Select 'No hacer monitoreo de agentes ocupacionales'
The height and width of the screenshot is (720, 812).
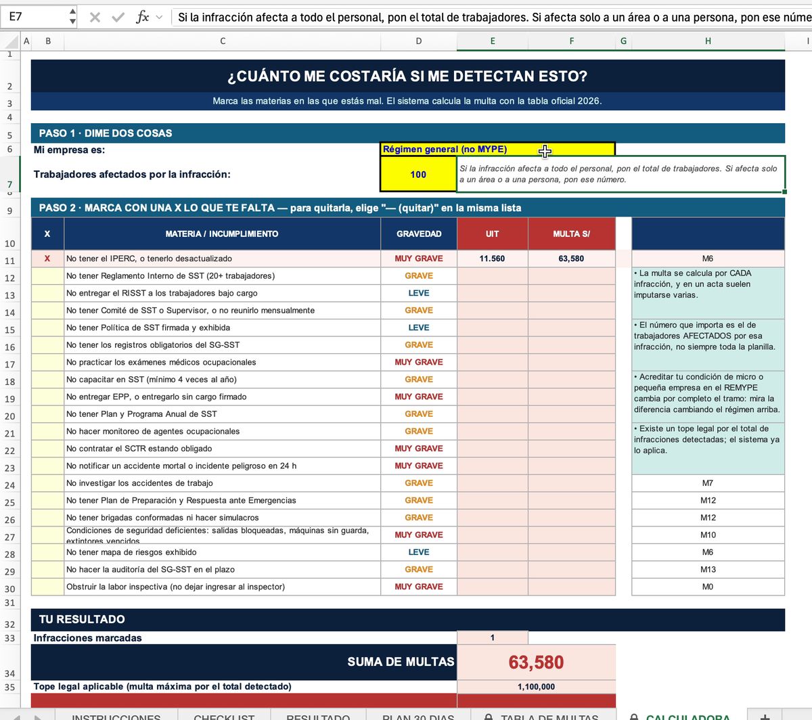(153, 431)
